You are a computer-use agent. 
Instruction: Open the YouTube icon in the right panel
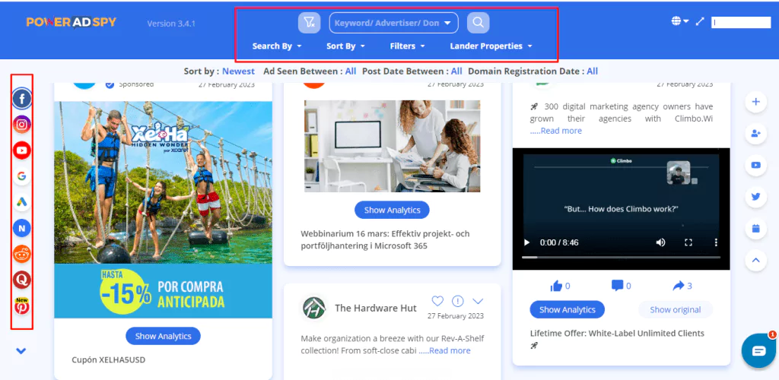[755, 165]
